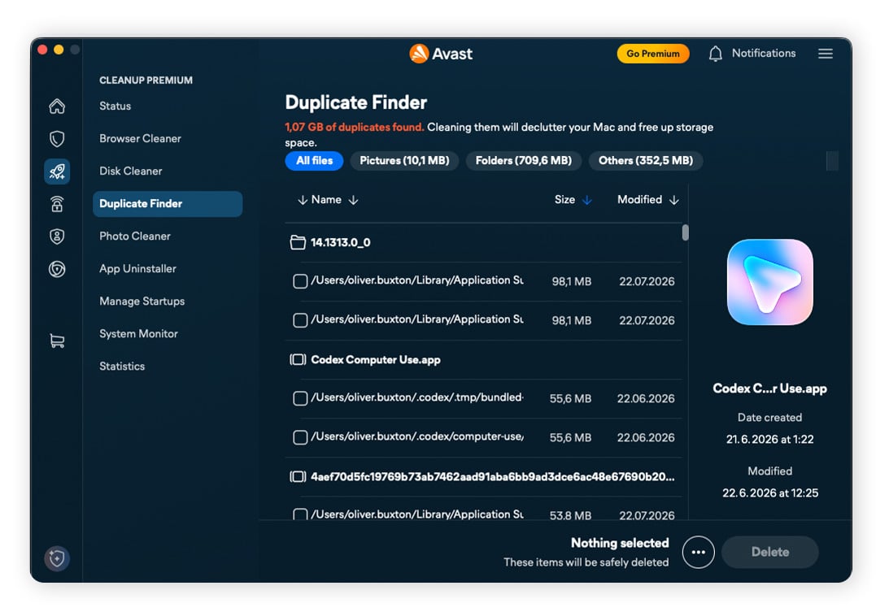Viewport: 876px width, 616px height.
Task: Open Browser Cleaner
Action: point(140,138)
